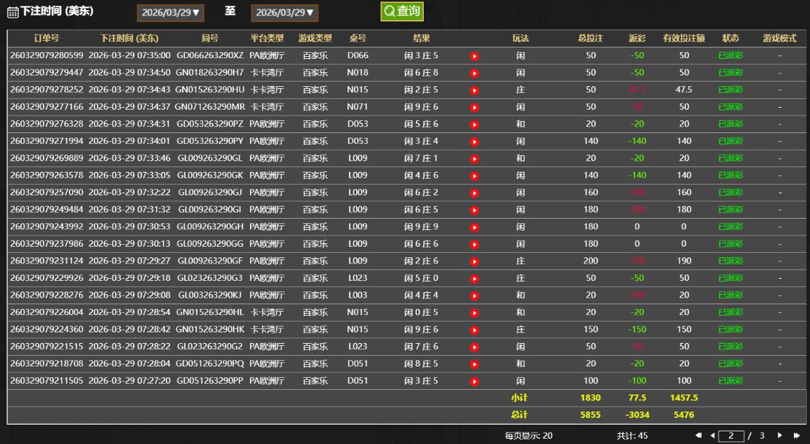The image size is (810, 444).
Task: Click order number 260329079226004
Action: (47, 312)
